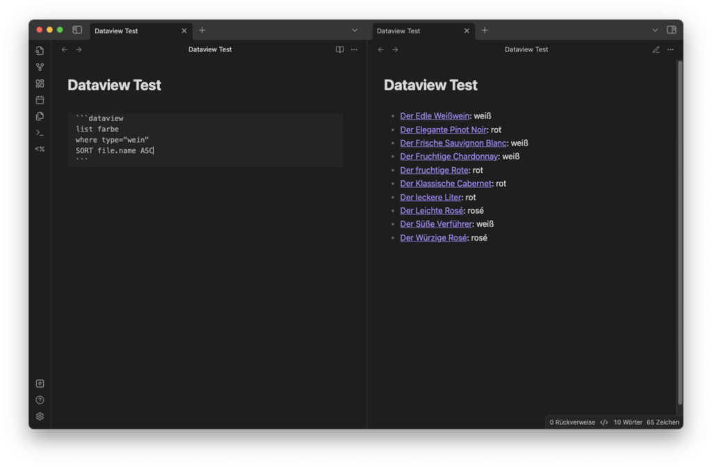Go forward in right pane
This screenshot has width=712, height=467.
(x=396, y=49)
